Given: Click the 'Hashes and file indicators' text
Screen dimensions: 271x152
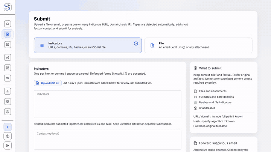Looking at the screenshot, I should [x=215, y=102].
